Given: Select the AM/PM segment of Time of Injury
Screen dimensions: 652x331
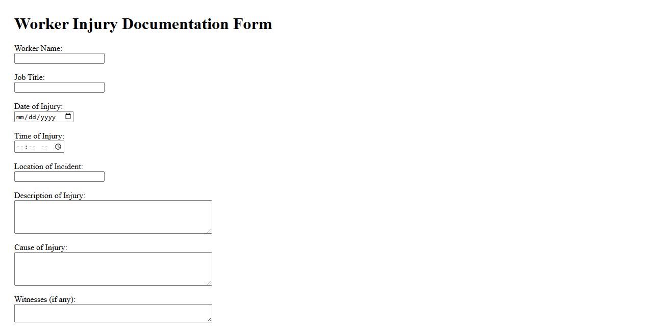Looking at the screenshot, I should 44,147.
